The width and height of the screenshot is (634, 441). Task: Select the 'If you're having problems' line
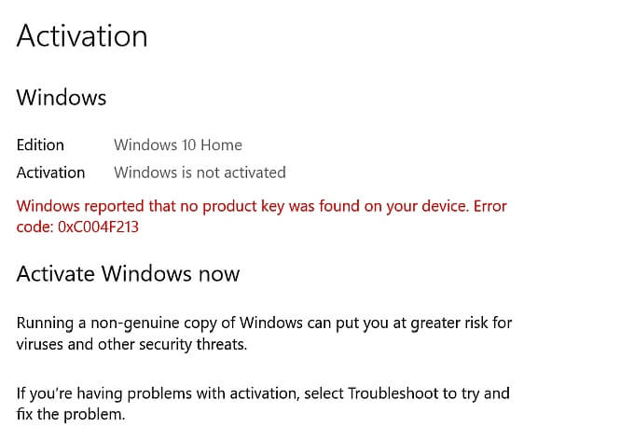point(263,393)
